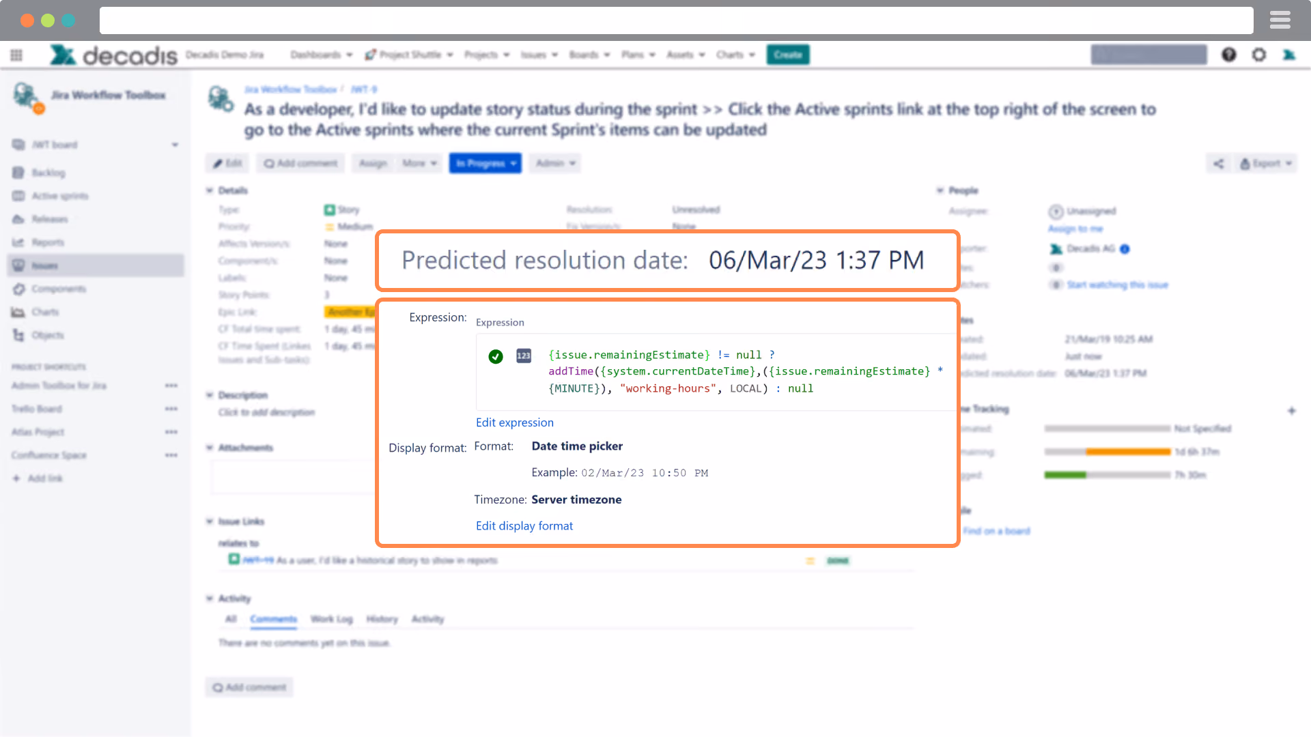Viewport: 1311px width, 737px height.
Task: Open the Boards dropdown menu
Action: [589, 55]
